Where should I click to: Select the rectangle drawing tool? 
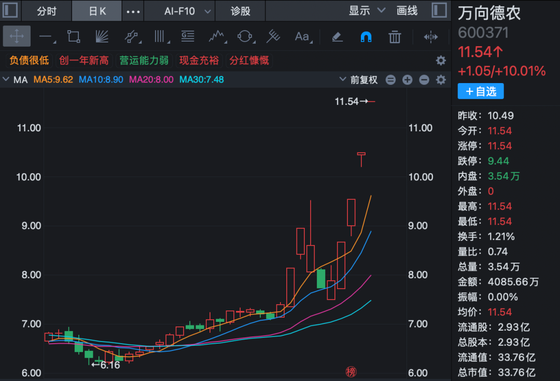pos(74,36)
